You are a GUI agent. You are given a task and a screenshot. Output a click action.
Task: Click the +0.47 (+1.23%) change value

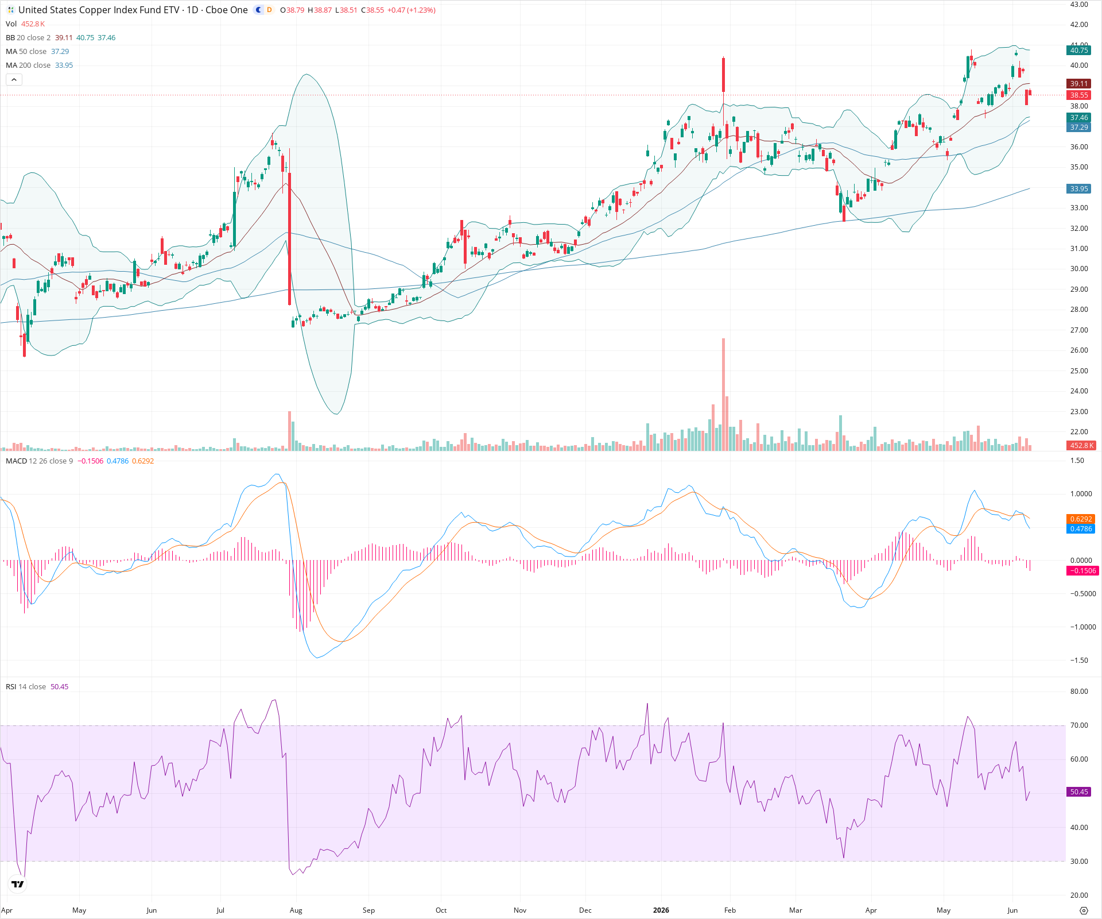click(x=412, y=10)
